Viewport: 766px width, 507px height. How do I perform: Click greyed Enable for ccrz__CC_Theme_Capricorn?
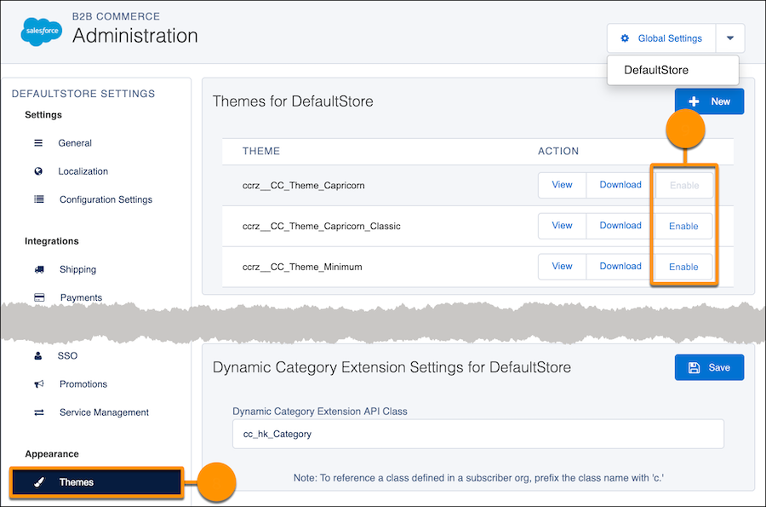click(684, 185)
